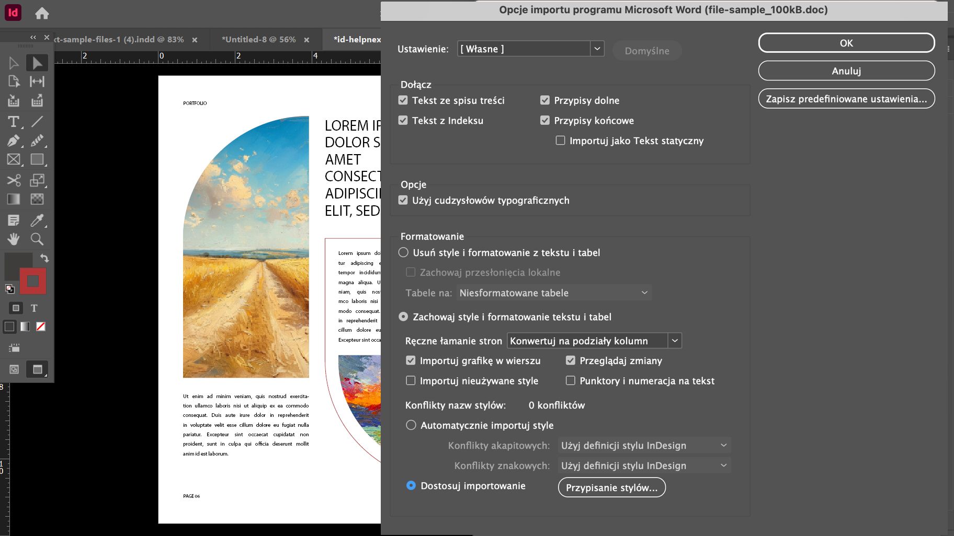Choose Dostosuj importowanie option

[x=411, y=485]
